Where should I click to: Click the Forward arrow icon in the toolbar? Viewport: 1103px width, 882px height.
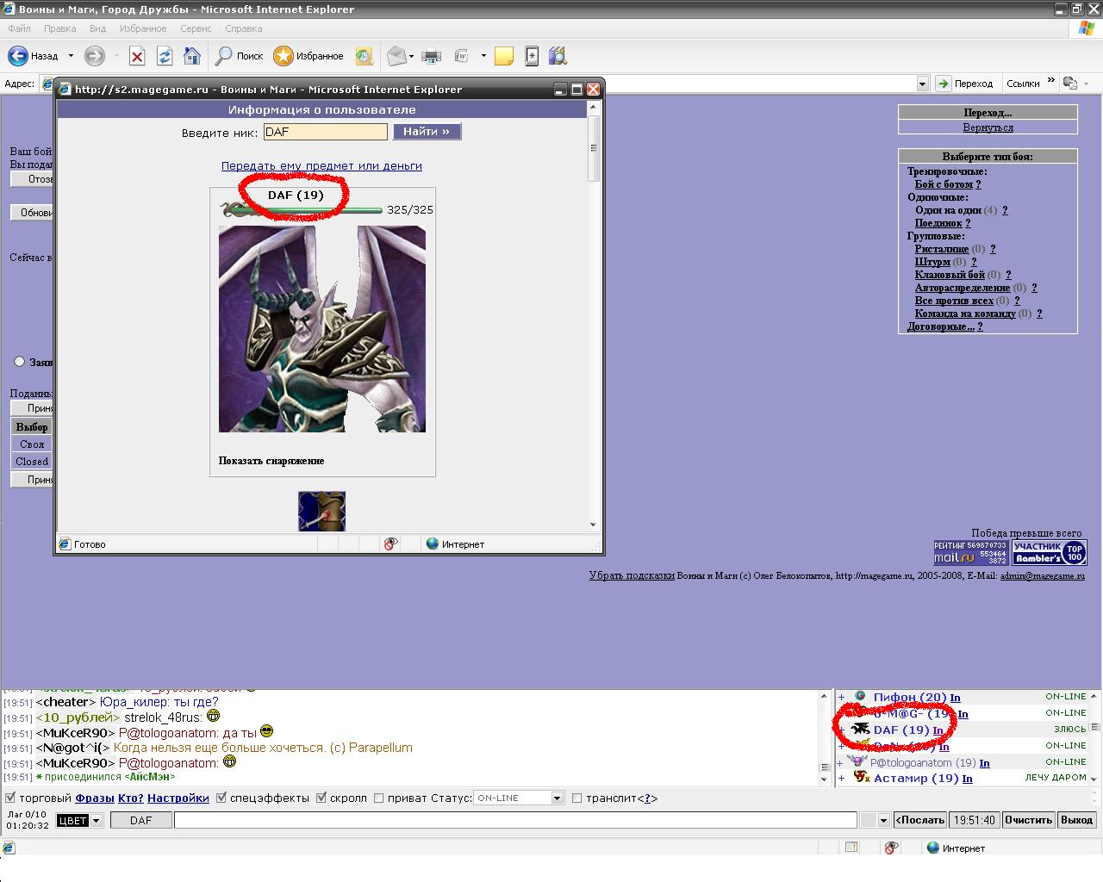point(94,56)
